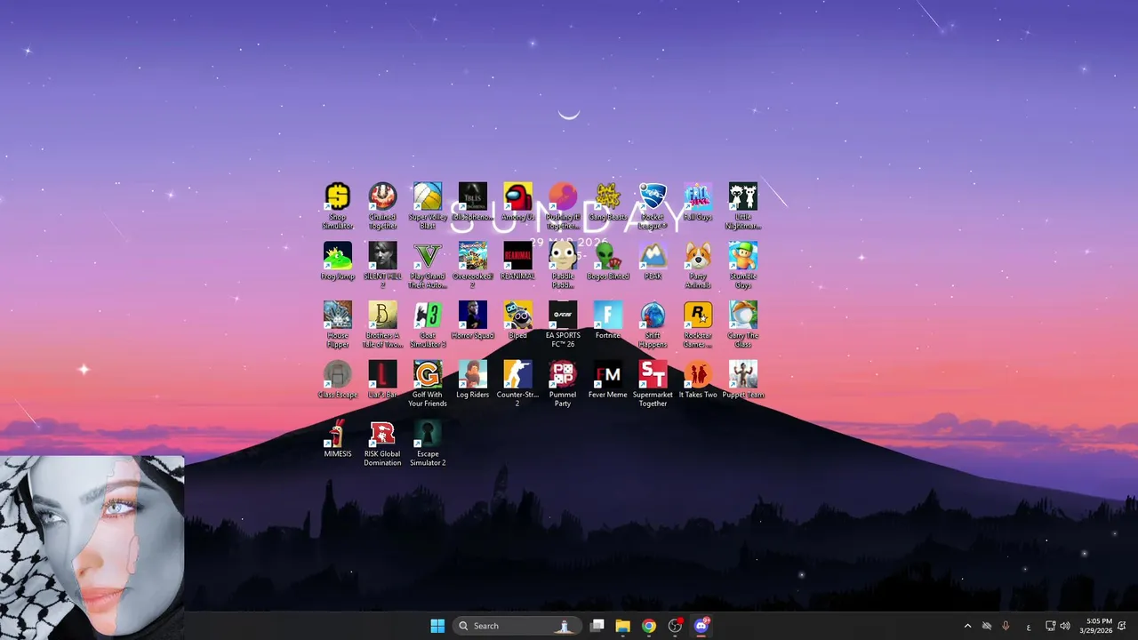Open the volume speaker tray icon
1138x640 pixels.
click(x=1065, y=626)
